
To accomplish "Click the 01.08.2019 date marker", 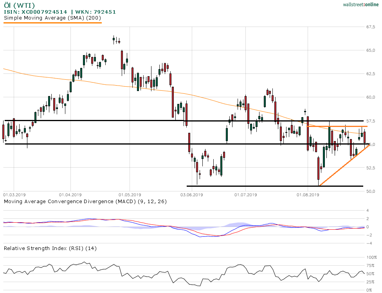I will click(308, 194).
